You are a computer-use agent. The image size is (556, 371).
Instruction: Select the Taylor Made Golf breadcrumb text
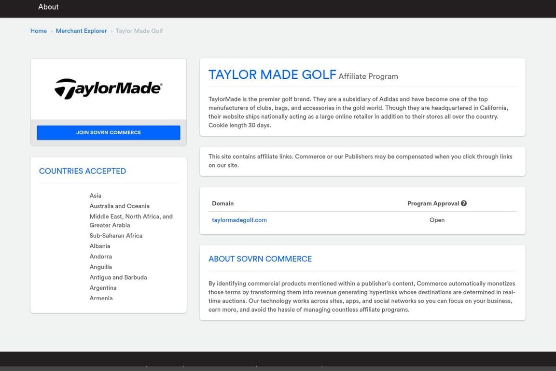tap(139, 31)
